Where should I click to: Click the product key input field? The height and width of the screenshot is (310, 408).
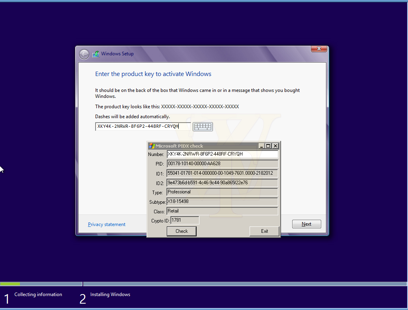tap(143, 127)
